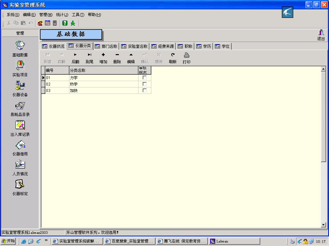329x246 pixels.
Task: Toggle 审核标志 checkbox for 力学 row
Action: 145,78
